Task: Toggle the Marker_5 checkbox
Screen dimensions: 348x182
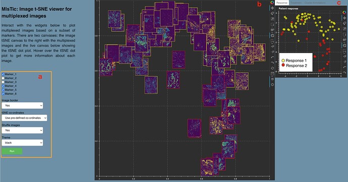Action: tap(3, 89)
